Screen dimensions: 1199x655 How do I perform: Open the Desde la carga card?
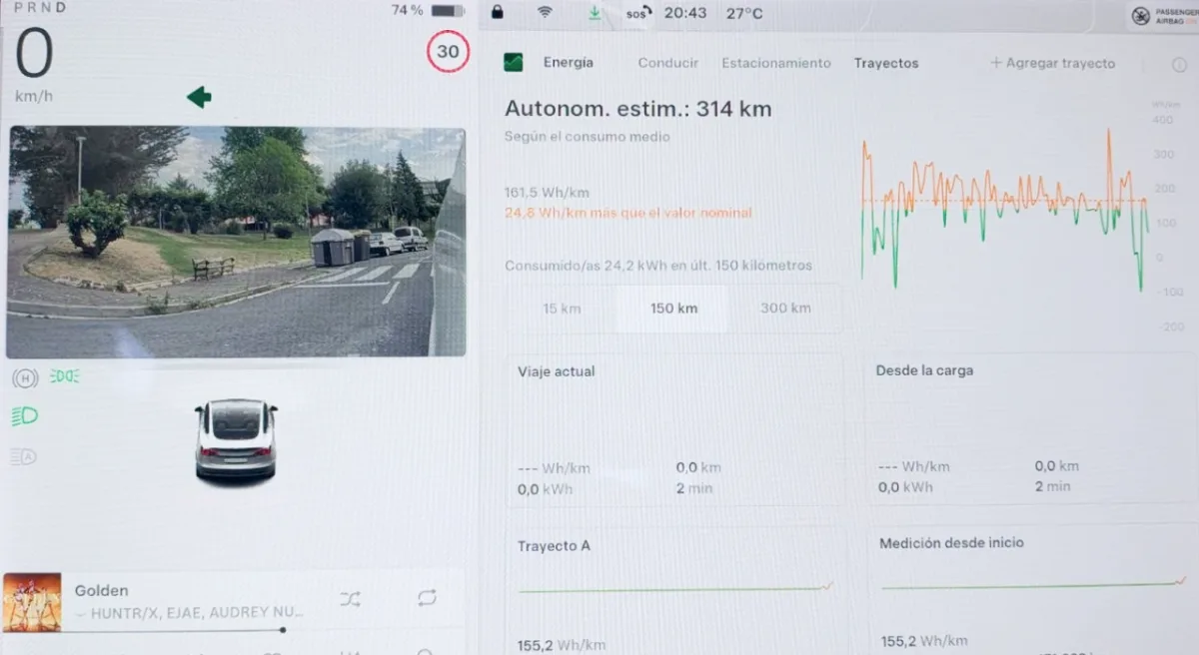tap(1033, 428)
